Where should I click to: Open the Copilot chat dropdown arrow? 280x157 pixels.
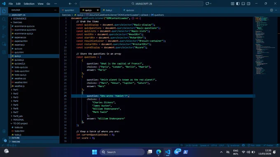coord(211,4)
